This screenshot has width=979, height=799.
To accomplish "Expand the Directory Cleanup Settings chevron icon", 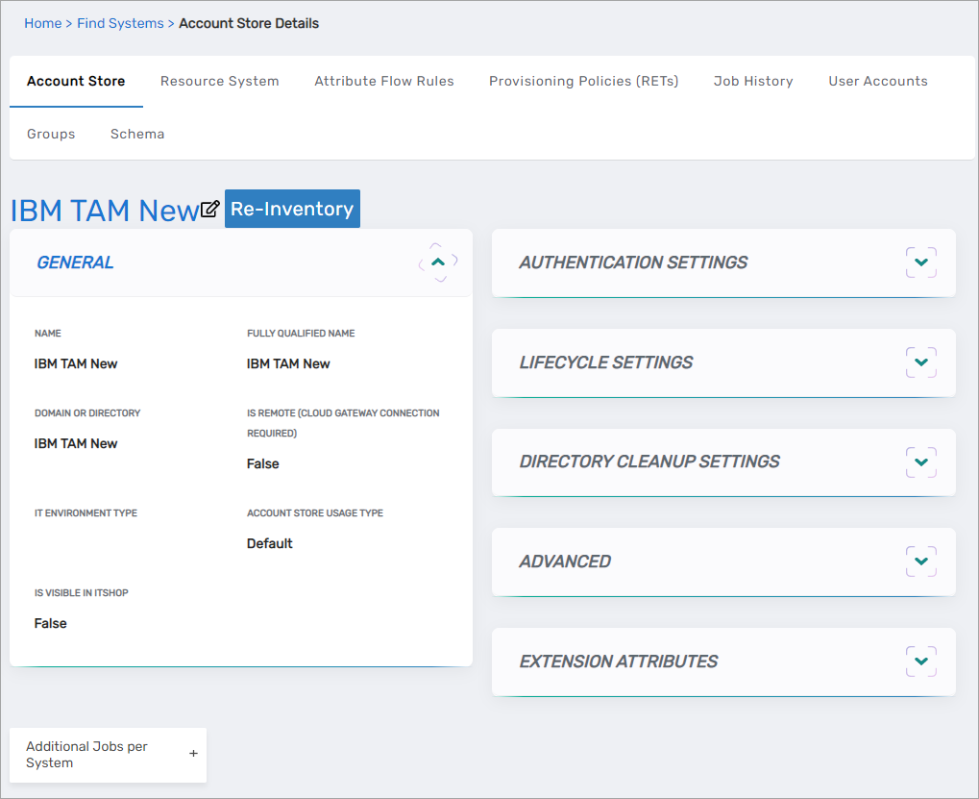I will (x=920, y=462).
